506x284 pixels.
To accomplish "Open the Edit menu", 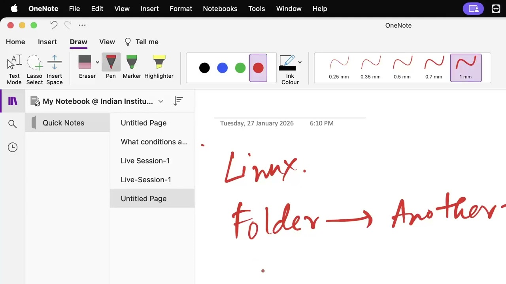I will point(97,9).
